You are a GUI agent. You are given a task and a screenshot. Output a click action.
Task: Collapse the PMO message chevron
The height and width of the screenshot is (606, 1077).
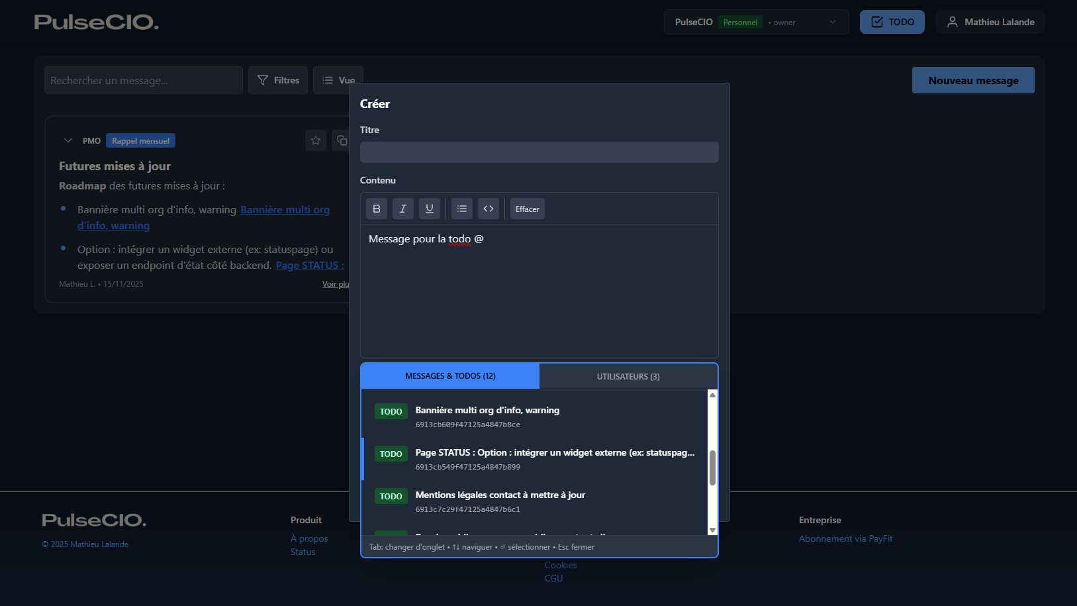pos(68,140)
